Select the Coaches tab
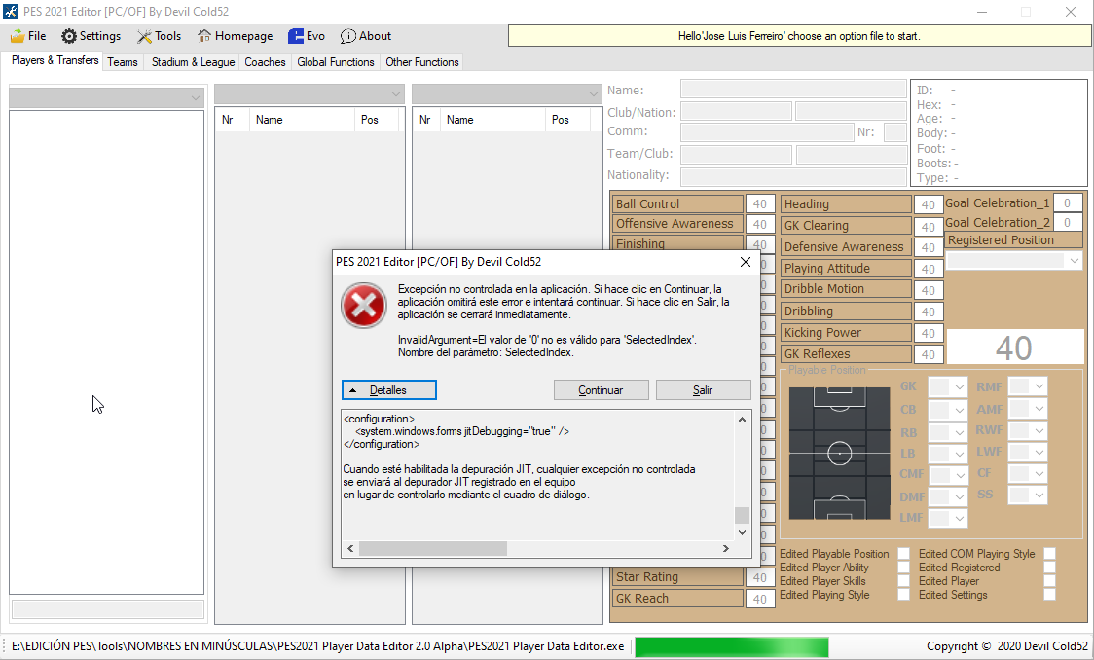Image resolution: width=1094 pixels, height=660 pixels. (265, 62)
